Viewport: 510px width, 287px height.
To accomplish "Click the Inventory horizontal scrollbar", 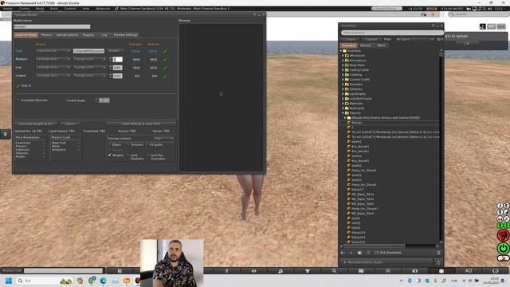I will [x=374, y=246].
